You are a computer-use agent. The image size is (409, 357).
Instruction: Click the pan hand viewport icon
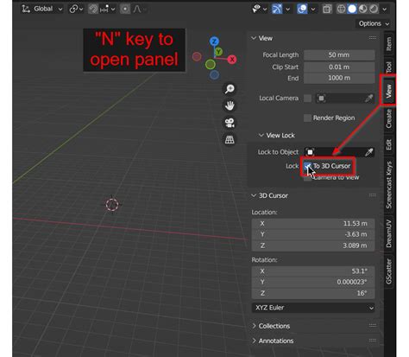tap(230, 105)
